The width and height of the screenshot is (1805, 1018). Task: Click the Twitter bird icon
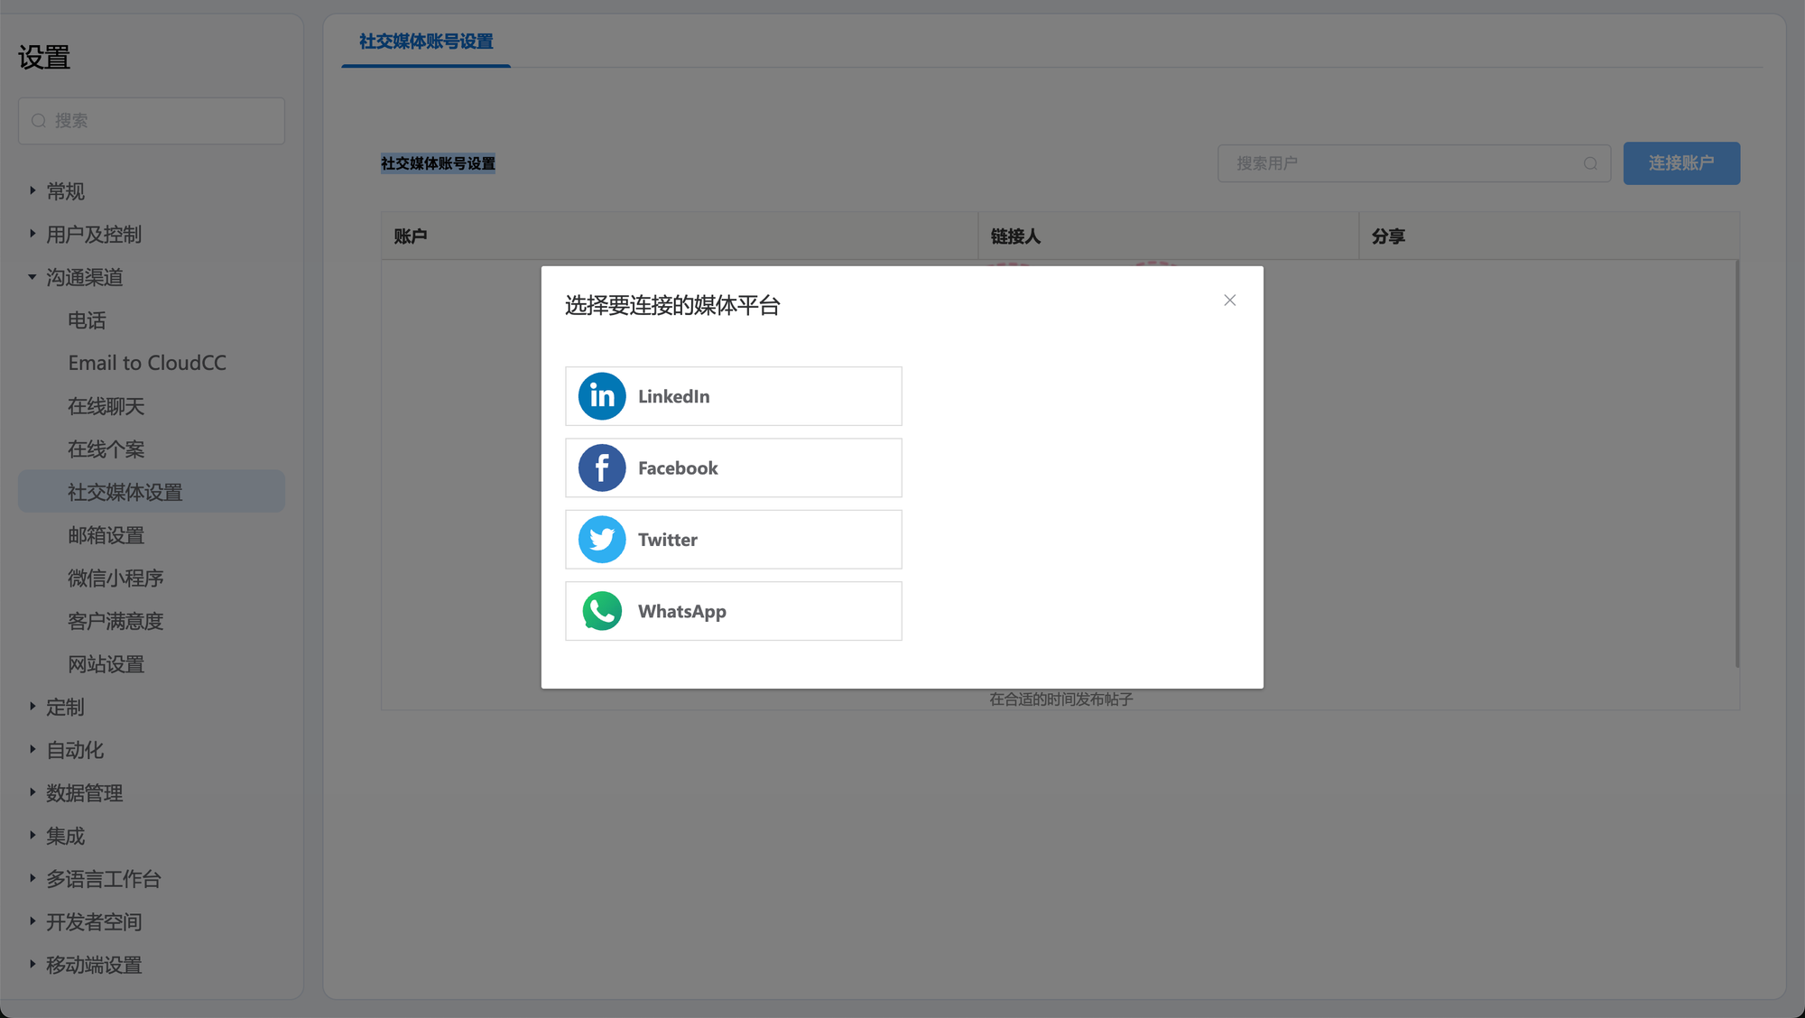pos(602,540)
